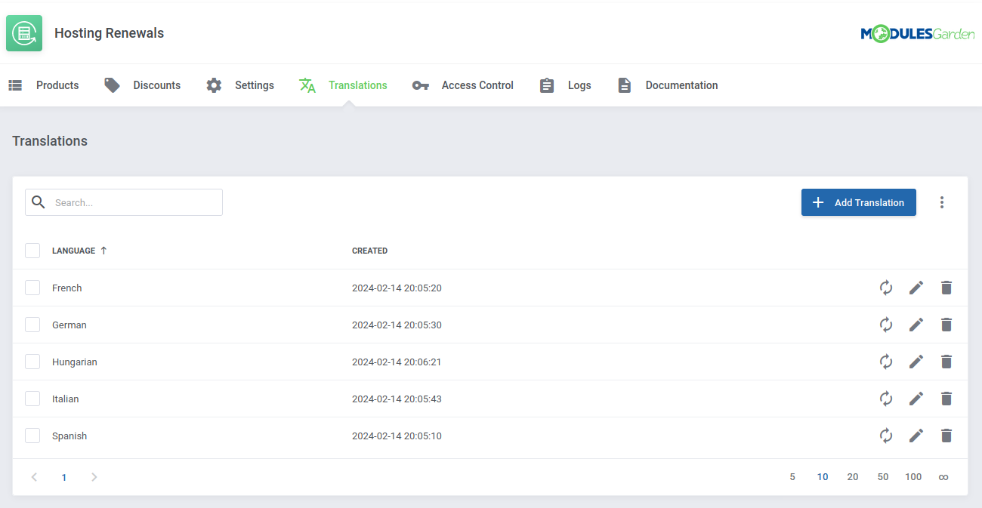Show 5 entries per page
This screenshot has width=982, height=508.
point(792,477)
